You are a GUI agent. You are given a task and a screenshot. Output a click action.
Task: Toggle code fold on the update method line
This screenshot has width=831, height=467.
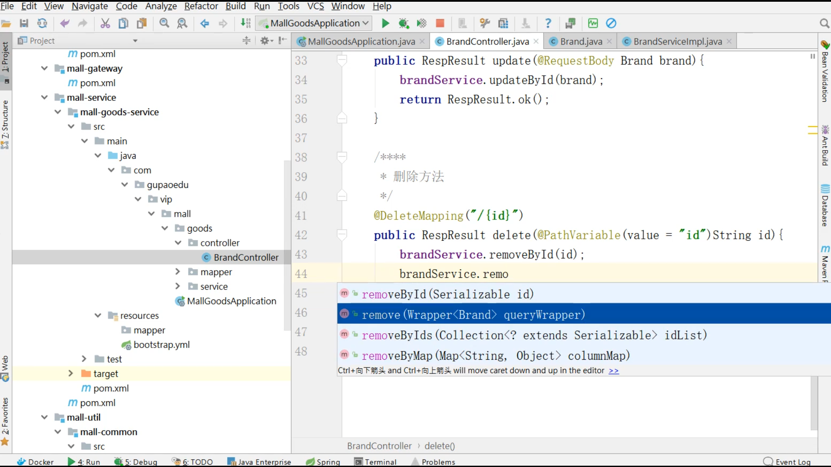pos(342,60)
